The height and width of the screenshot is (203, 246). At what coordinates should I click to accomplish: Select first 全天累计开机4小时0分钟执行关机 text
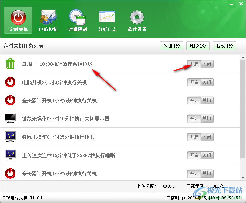tap(59, 101)
